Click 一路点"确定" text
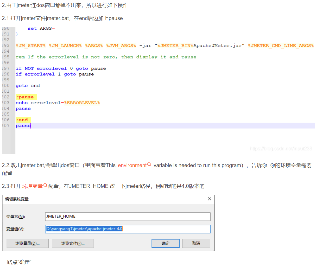The image size is (322, 266). [x=17, y=262]
